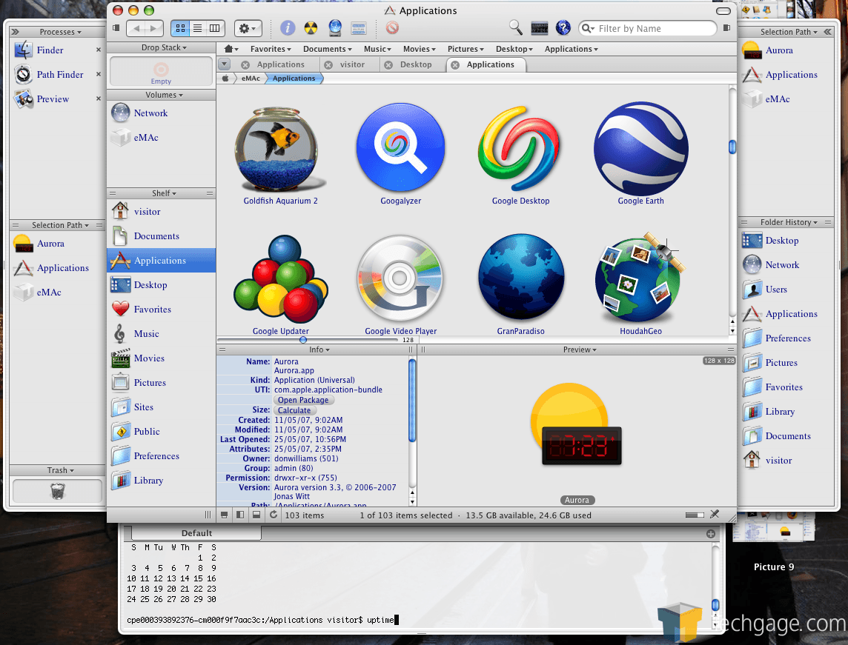The height and width of the screenshot is (645, 848).
Task: Close the visitor tab
Action: point(328,65)
